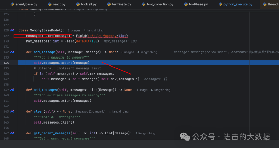
Task: Click gutter icon beside class Memory line
Action: pyautogui.click(x=12, y=30)
